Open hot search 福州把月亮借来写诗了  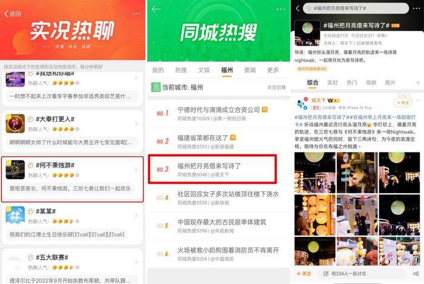(212, 170)
